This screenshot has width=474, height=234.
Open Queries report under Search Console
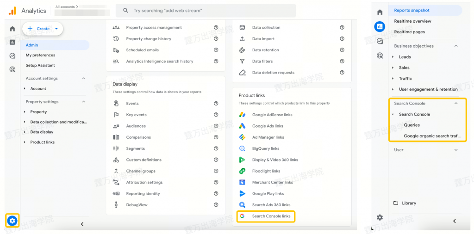pyautogui.click(x=412, y=125)
